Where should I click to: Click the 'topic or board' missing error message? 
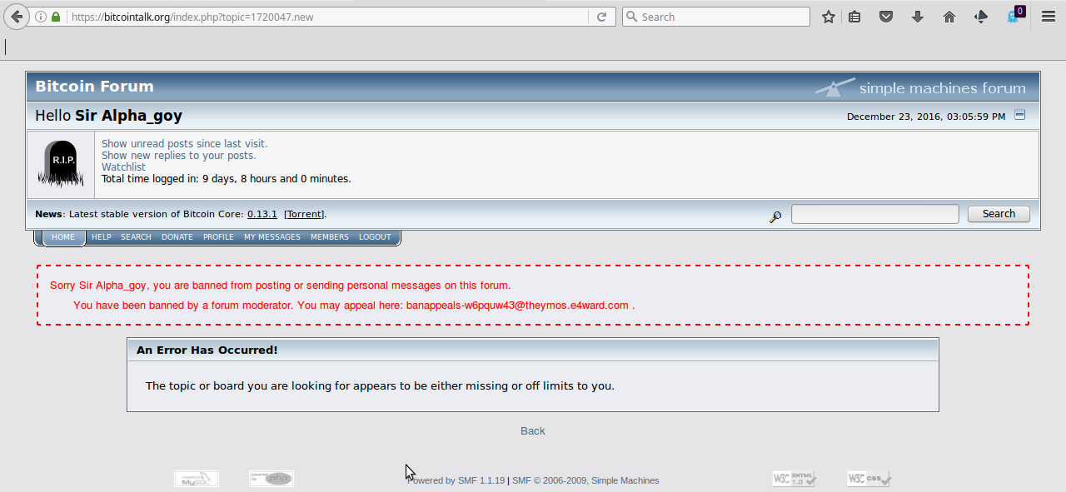380,385
